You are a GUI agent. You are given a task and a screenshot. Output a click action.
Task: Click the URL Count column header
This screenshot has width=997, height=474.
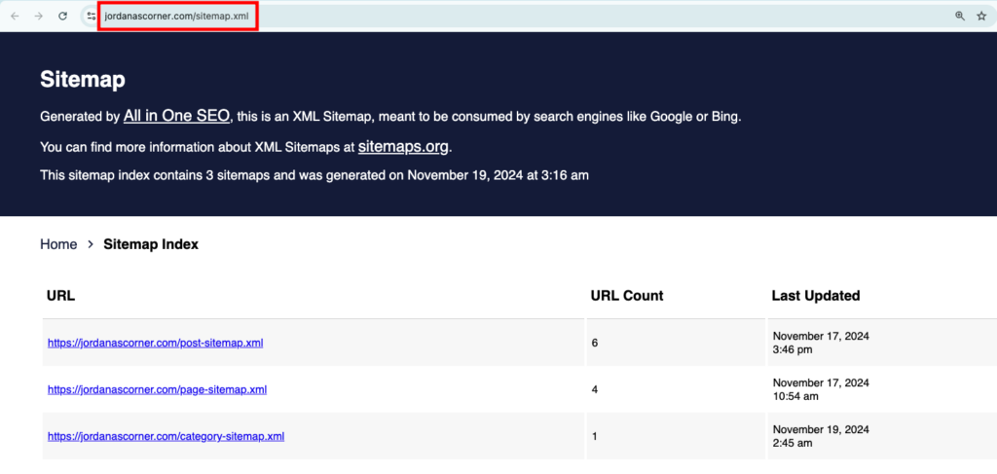(x=627, y=295)
